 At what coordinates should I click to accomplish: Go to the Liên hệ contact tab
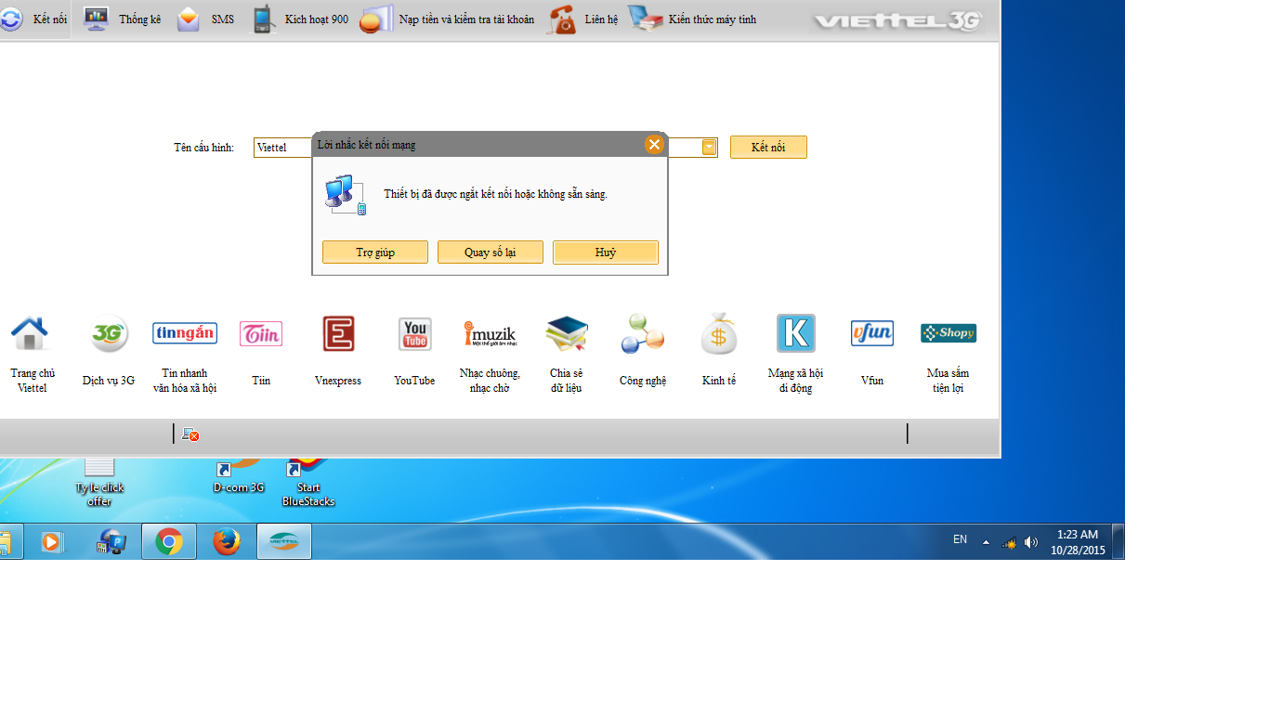point(582,19)
